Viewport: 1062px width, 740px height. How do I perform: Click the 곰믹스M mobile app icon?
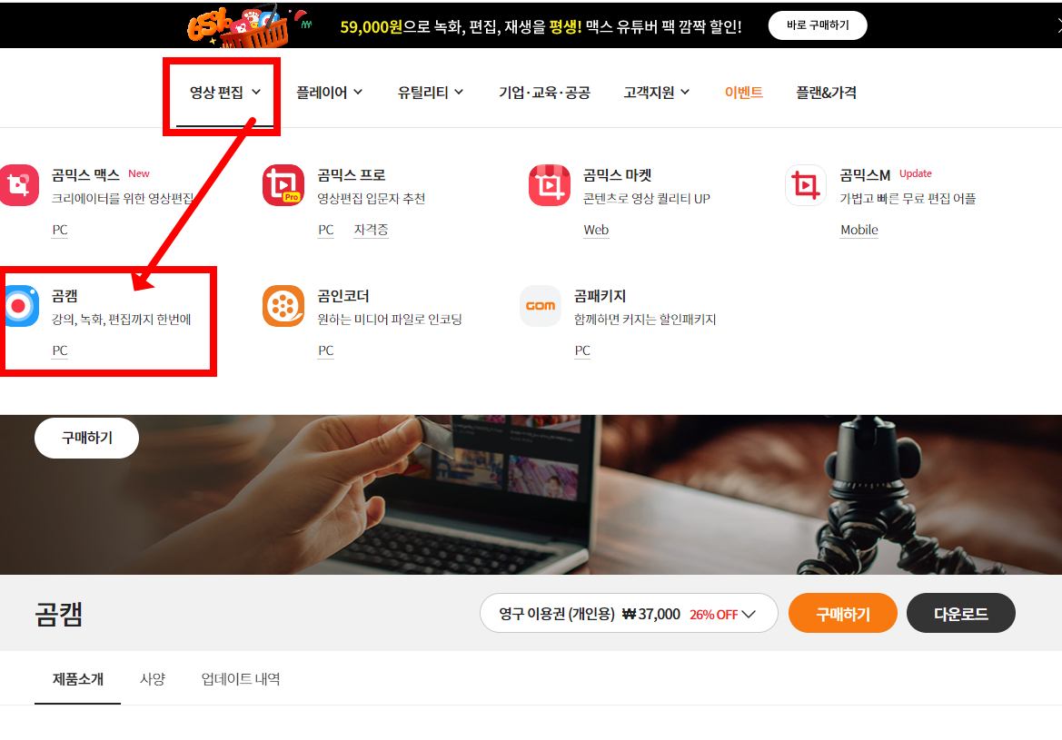click(x=807, y=185)
